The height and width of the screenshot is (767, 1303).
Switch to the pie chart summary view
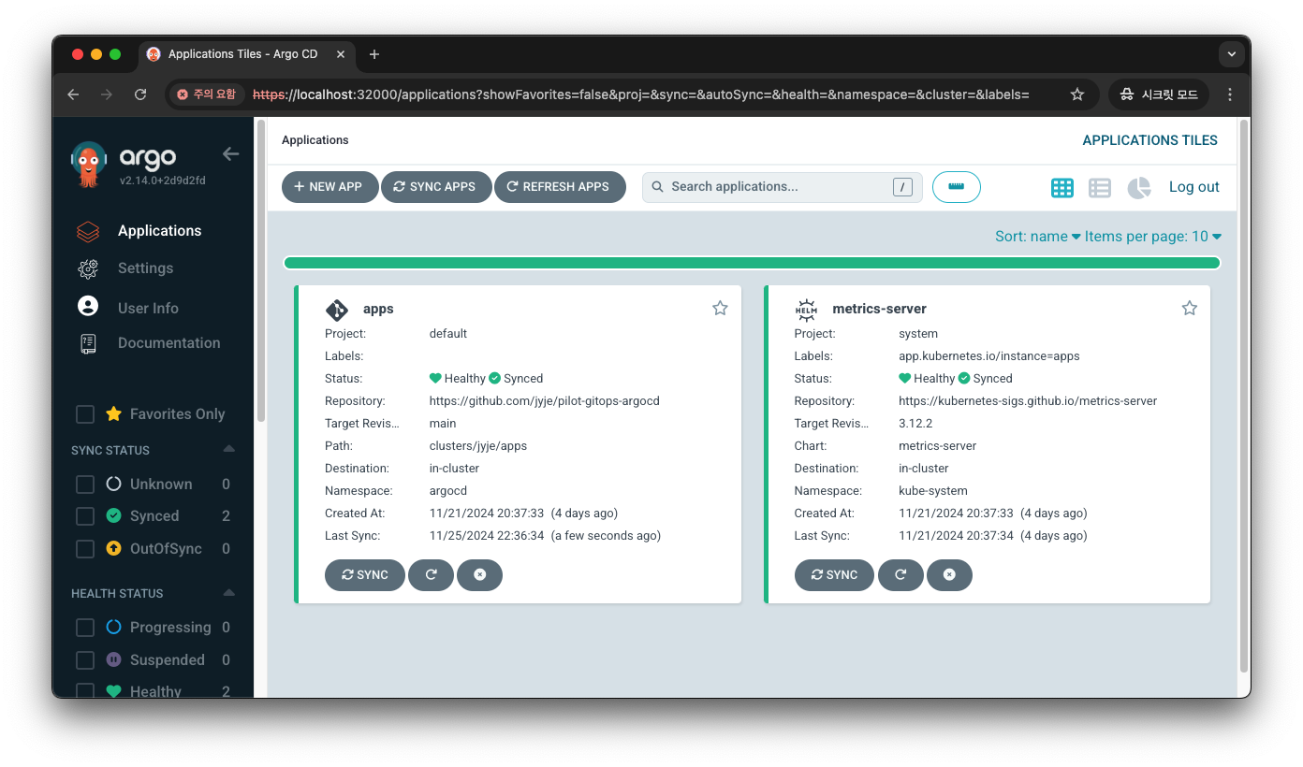point(1138,188)
